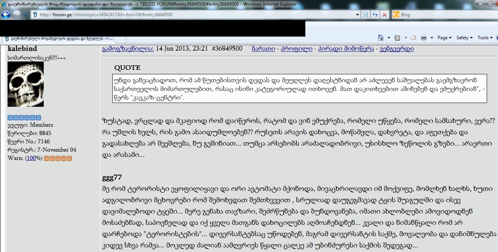The width and height of the screenshot is (498, 252).
Task: Click the username kalebind
Action: [x=22, y=49]
